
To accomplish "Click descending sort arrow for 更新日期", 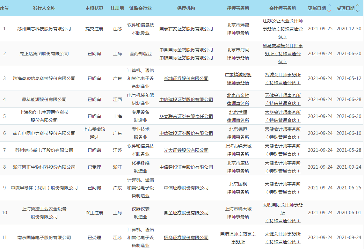I will coord(329,11).
